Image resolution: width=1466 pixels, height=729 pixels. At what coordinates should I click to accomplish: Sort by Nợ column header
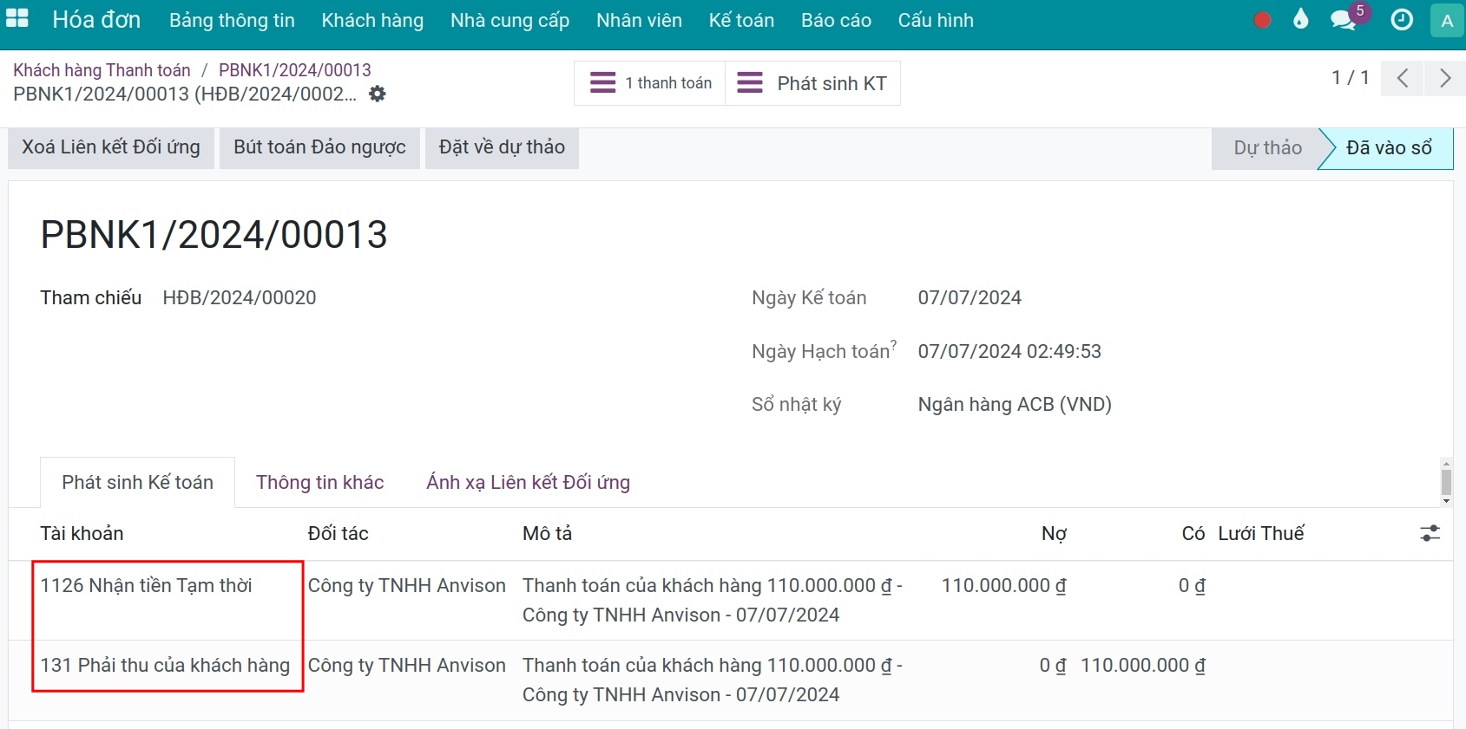tap(1054, 533)
